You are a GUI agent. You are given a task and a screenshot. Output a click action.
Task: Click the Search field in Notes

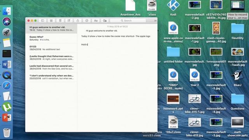pos(128,21)
